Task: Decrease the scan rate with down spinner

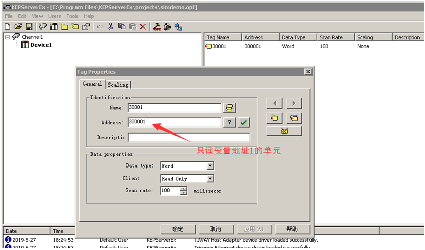Action: click(184, 193)
